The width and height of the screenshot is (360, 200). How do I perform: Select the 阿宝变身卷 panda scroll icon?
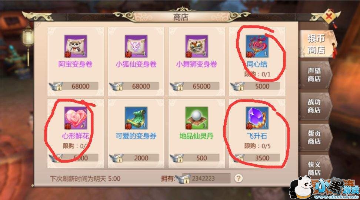click(76, 46)
